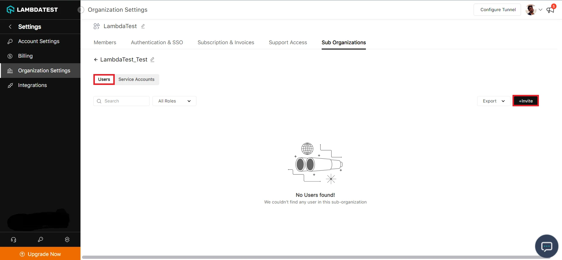Open the live chat bubble widget
Image resolution: width=562 pixels, height=260 pixels.
pyautogui.click(x=546, y=246)
